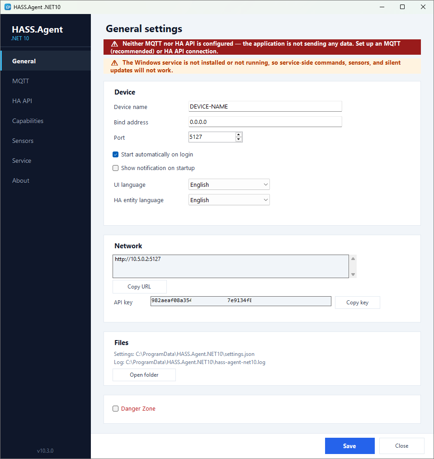
Task: Open the HA entity language dropdown
Action: [x=229, y=200]
